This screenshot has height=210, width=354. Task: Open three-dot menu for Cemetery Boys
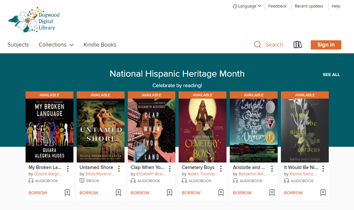coord(221,169)
